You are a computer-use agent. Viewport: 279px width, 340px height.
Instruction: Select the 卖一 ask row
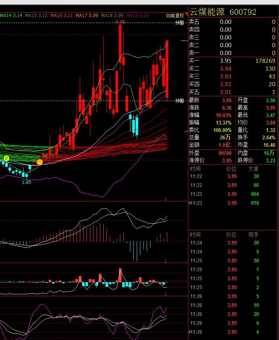pyautogui.click(x=232, y=53)
